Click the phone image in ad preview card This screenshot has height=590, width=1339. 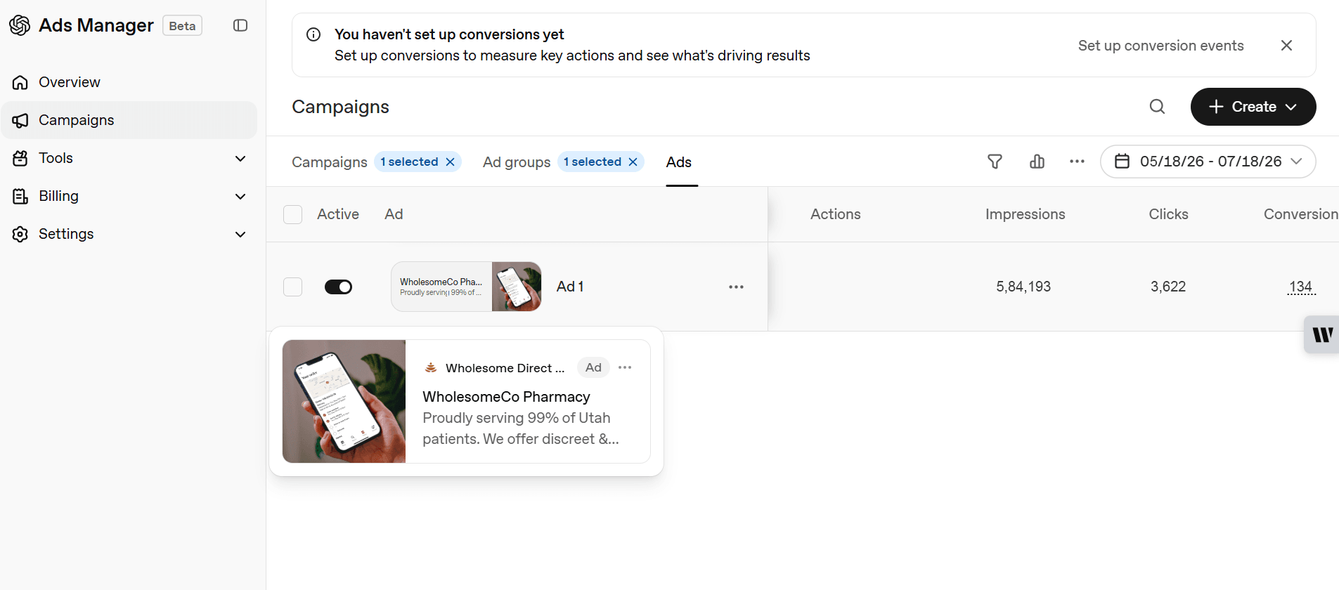click(x=344, y=401)
